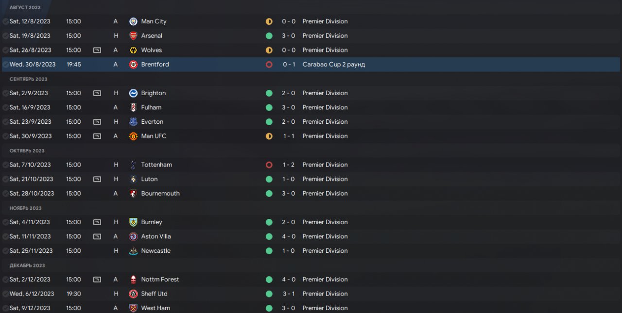622x313 pixels.
Task: Click TV broadcast icon on Brighton match
Action: 97,93
